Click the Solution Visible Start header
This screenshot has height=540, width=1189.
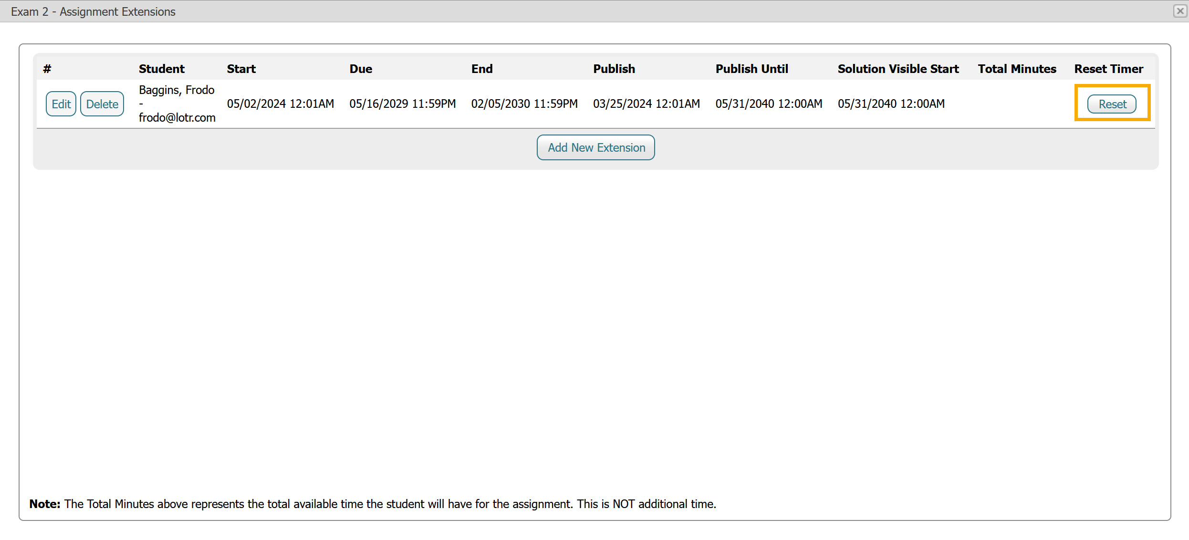(898, 69)
